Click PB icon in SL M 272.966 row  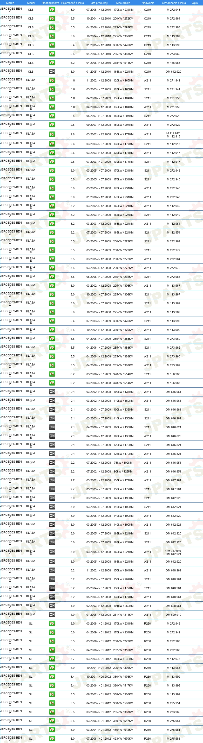pos(52,641)
